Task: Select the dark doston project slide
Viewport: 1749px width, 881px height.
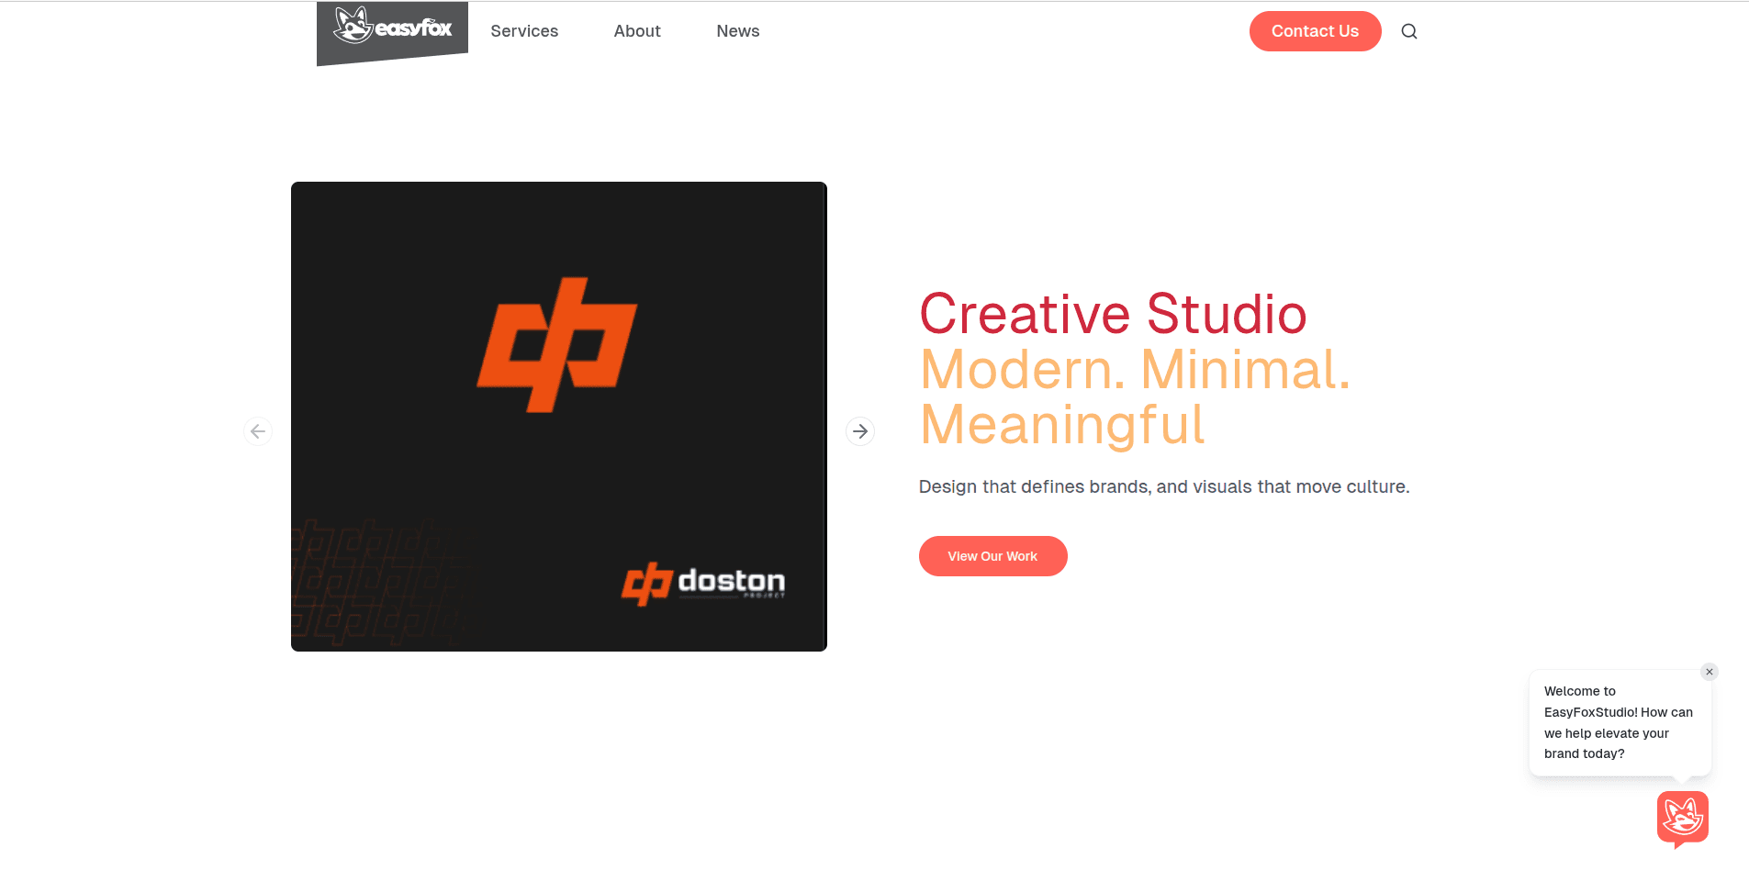Action: [558, 416]
